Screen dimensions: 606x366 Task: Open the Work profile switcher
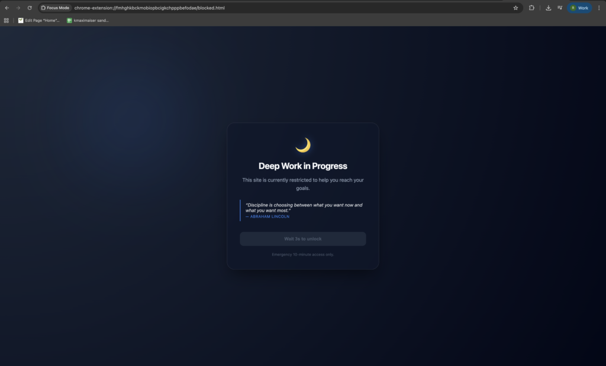click(x=579, y=8)
